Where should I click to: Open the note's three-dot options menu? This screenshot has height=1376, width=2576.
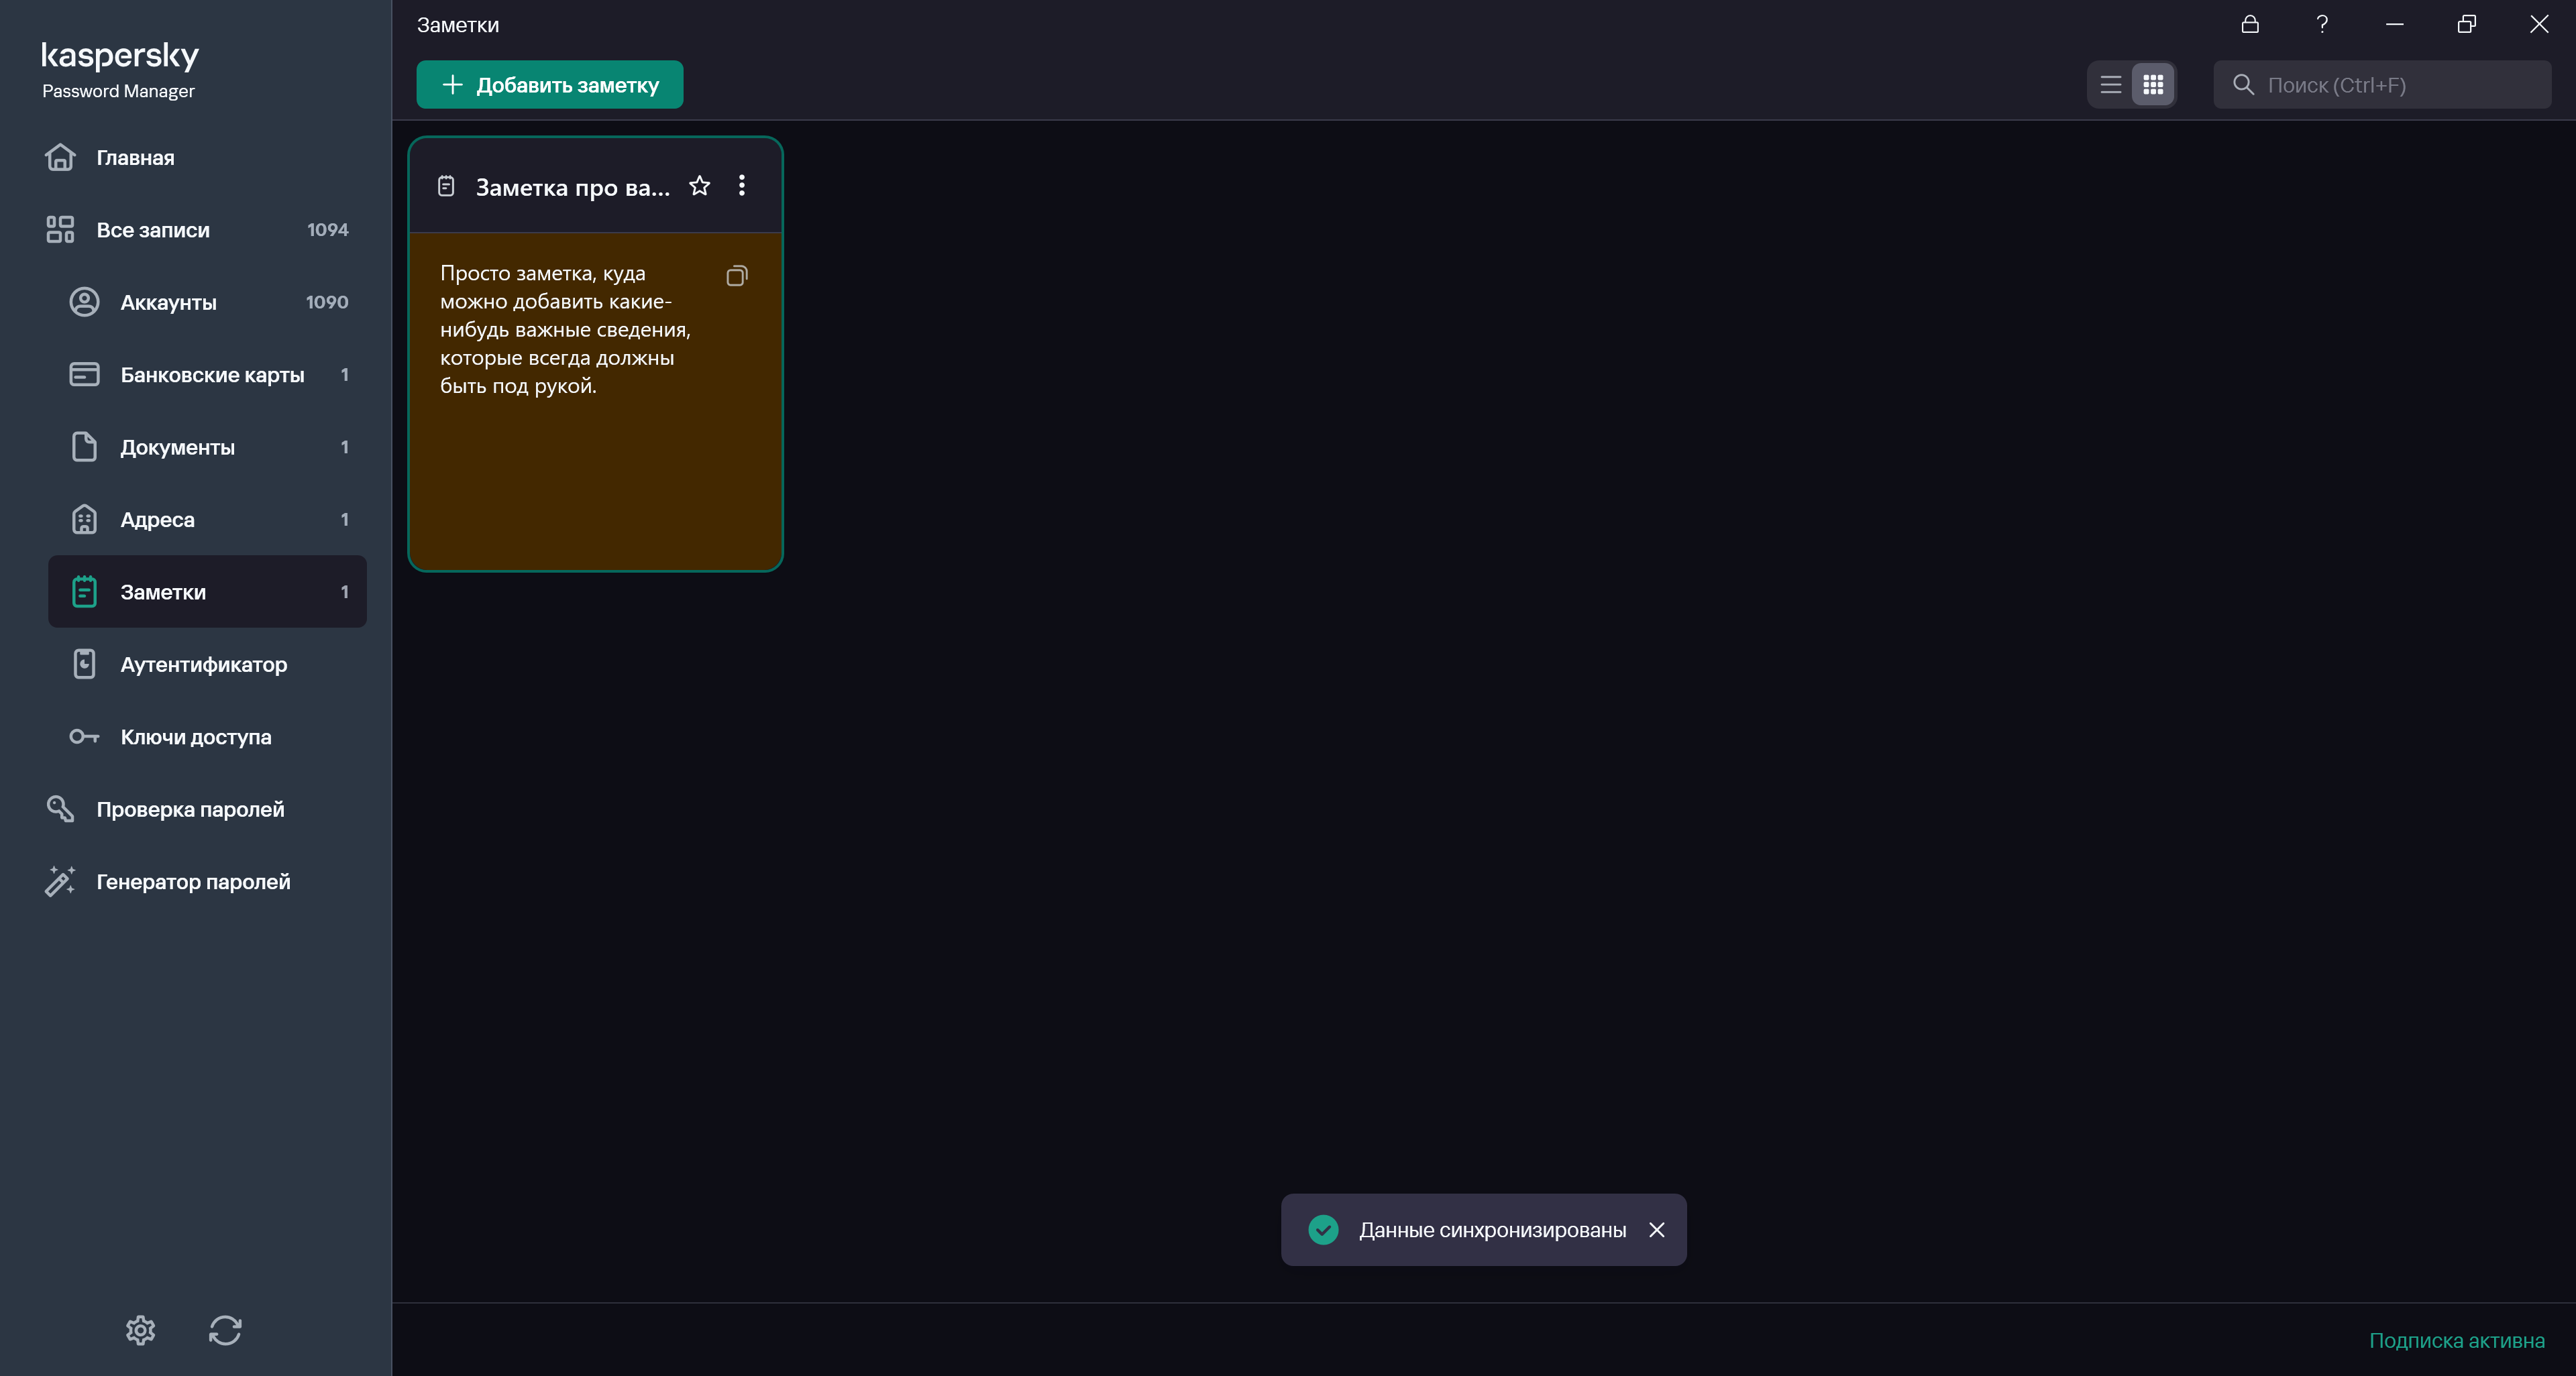pyautogui.click(x=742, y=186)
